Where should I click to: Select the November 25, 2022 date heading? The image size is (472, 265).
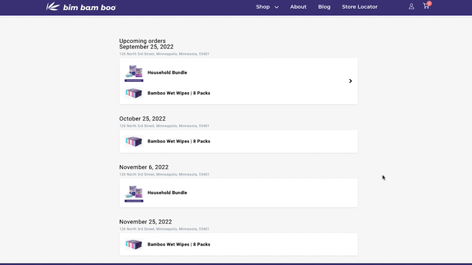146,222
